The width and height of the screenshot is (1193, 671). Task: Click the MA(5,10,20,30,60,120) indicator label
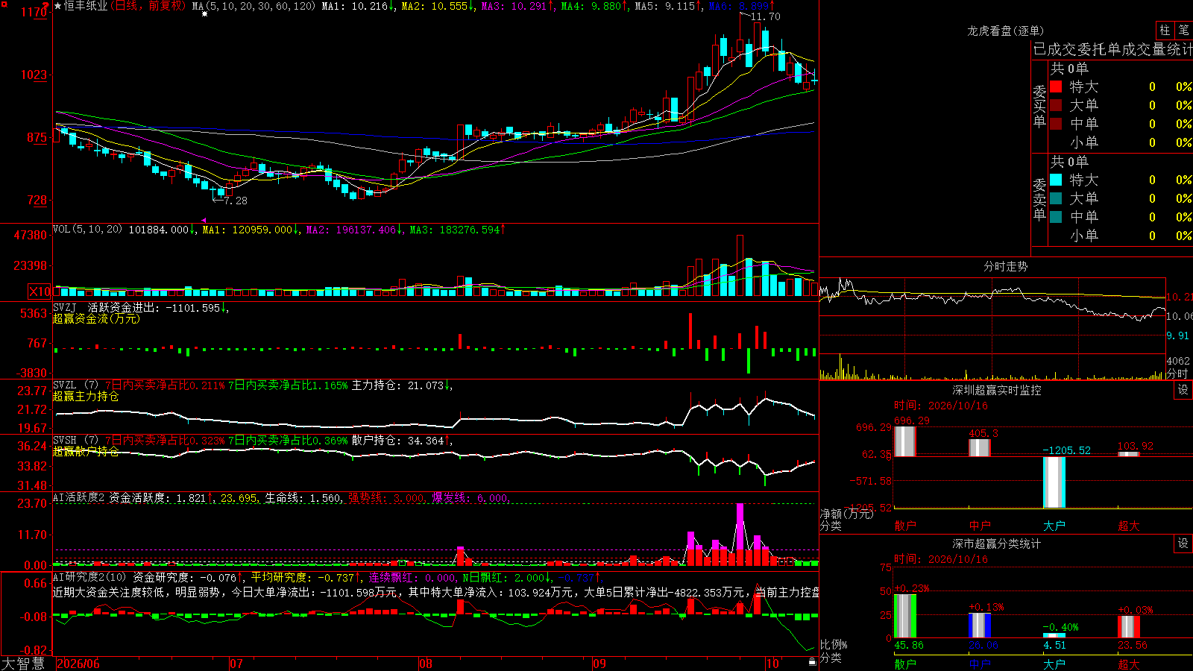coord(254,6)
